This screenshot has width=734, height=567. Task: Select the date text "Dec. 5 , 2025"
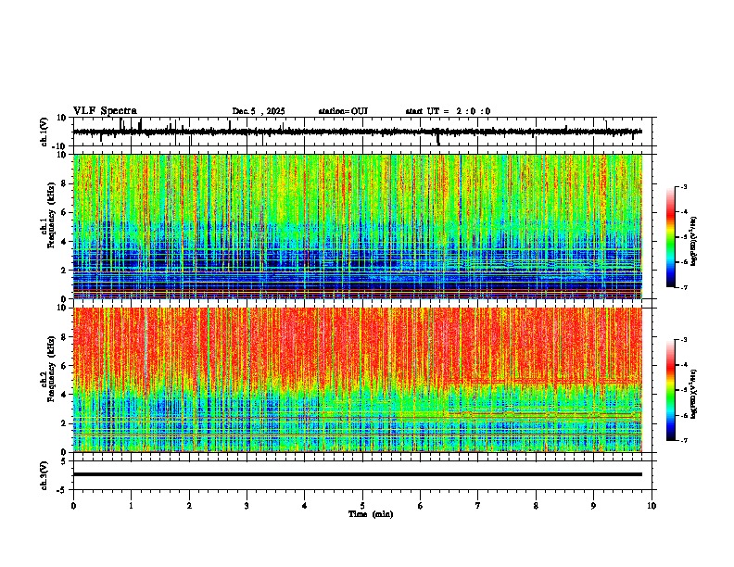259,111
